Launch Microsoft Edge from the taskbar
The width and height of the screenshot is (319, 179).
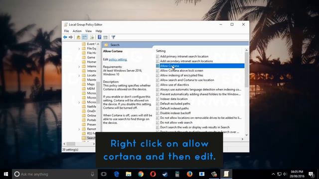(x=116, y=174)
